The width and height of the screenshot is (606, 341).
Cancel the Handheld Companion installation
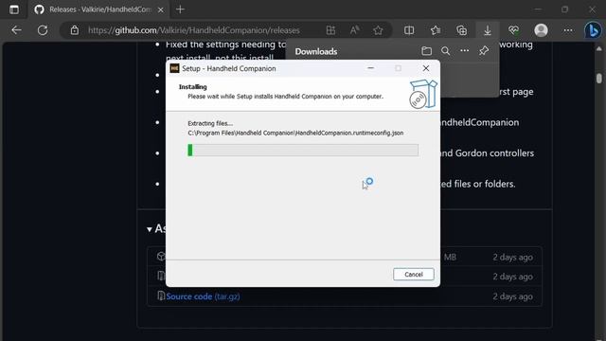coord(414,274)
